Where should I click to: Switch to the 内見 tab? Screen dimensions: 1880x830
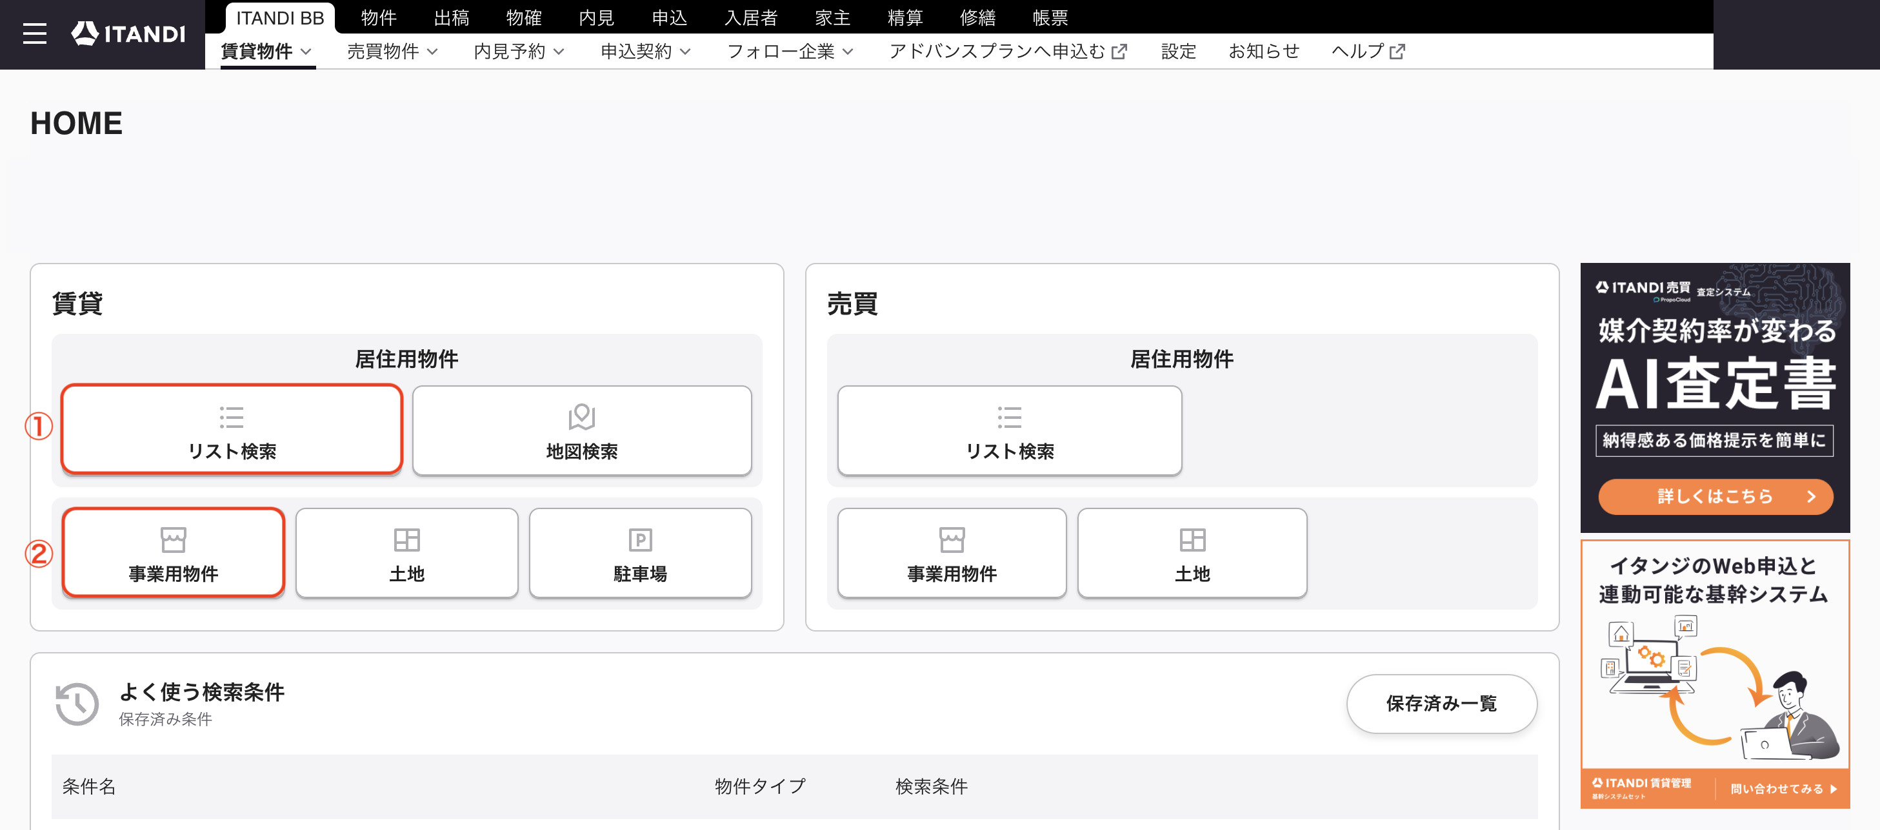[596, 17]
